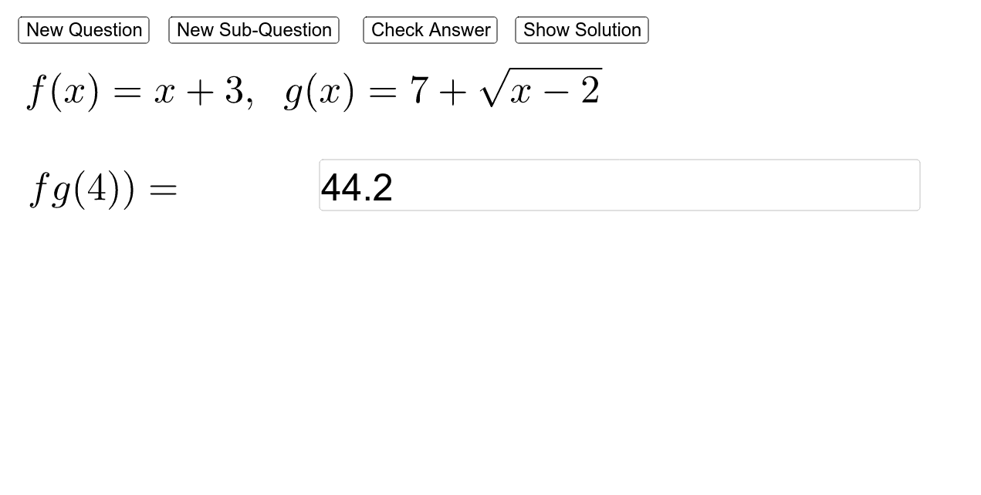Click the New Question button
This screenshot has height=495, width=981.
(83, 30)
